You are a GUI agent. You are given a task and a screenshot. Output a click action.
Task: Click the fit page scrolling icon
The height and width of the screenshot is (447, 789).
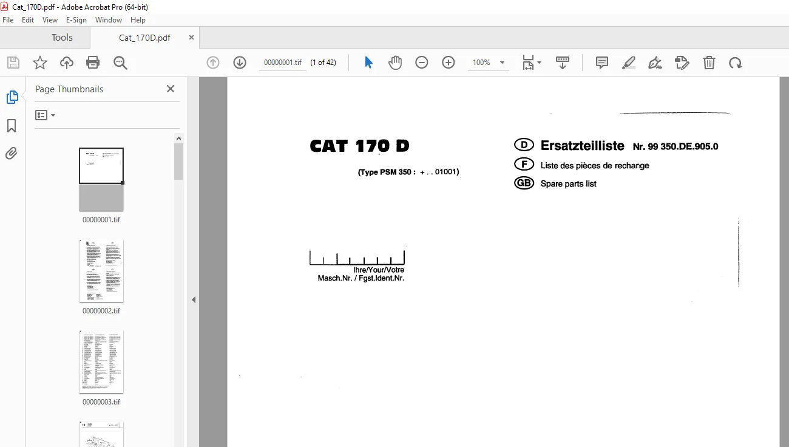point(528,63)
